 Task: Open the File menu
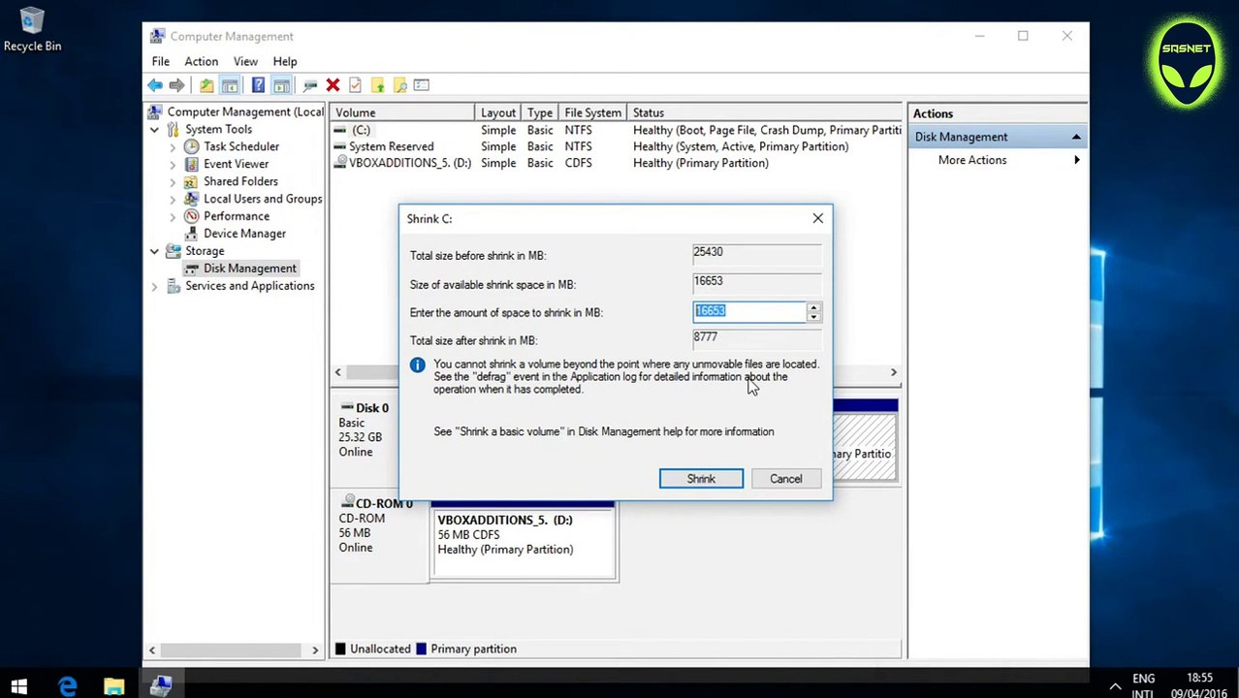coord(160,61)
